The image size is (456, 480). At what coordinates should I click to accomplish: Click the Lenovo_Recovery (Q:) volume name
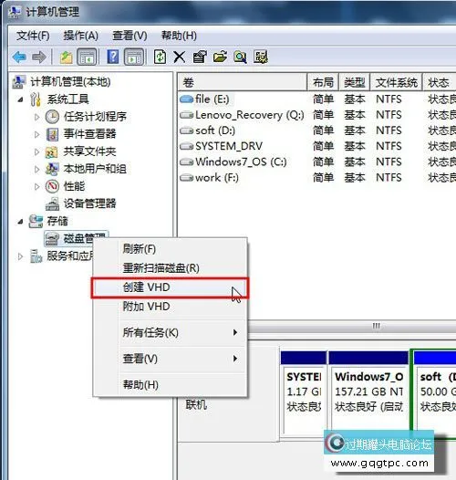250,115
